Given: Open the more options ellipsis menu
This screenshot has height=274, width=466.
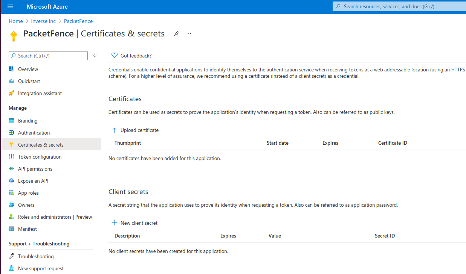Looking at the screenshot, I should pos(189,33).
